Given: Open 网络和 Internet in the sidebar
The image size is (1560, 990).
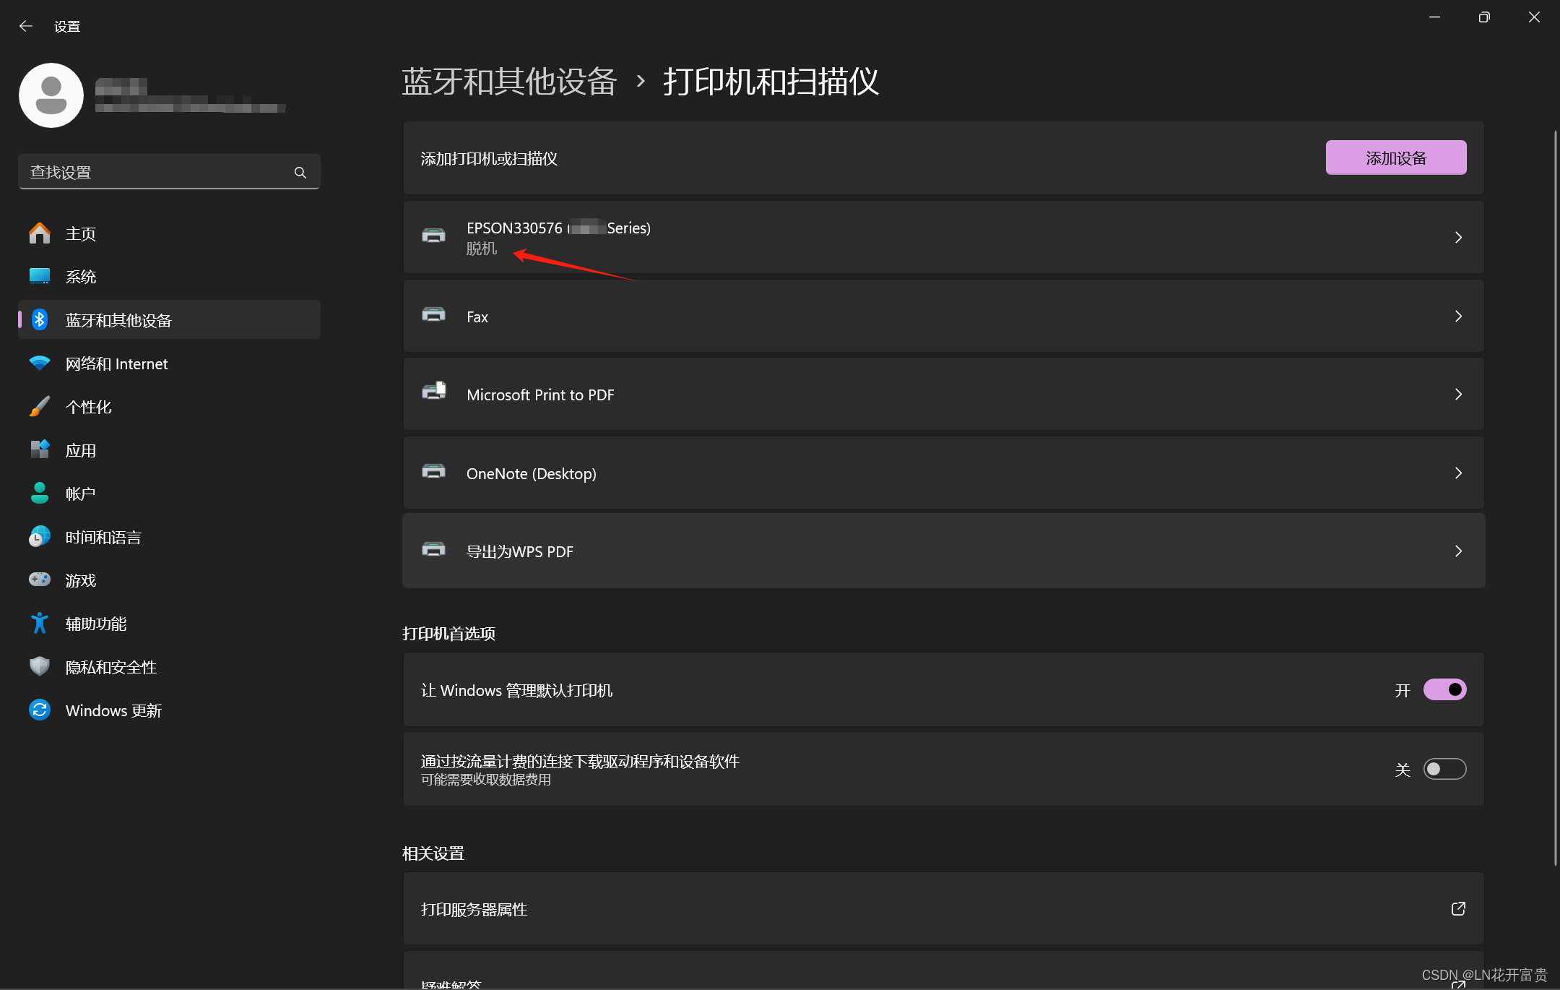Looking at the screenshot, I should [116, 363].
